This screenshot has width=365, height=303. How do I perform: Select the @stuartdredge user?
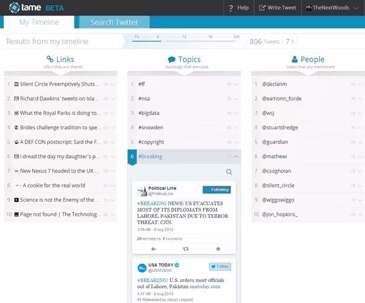(x=280, y=128)
